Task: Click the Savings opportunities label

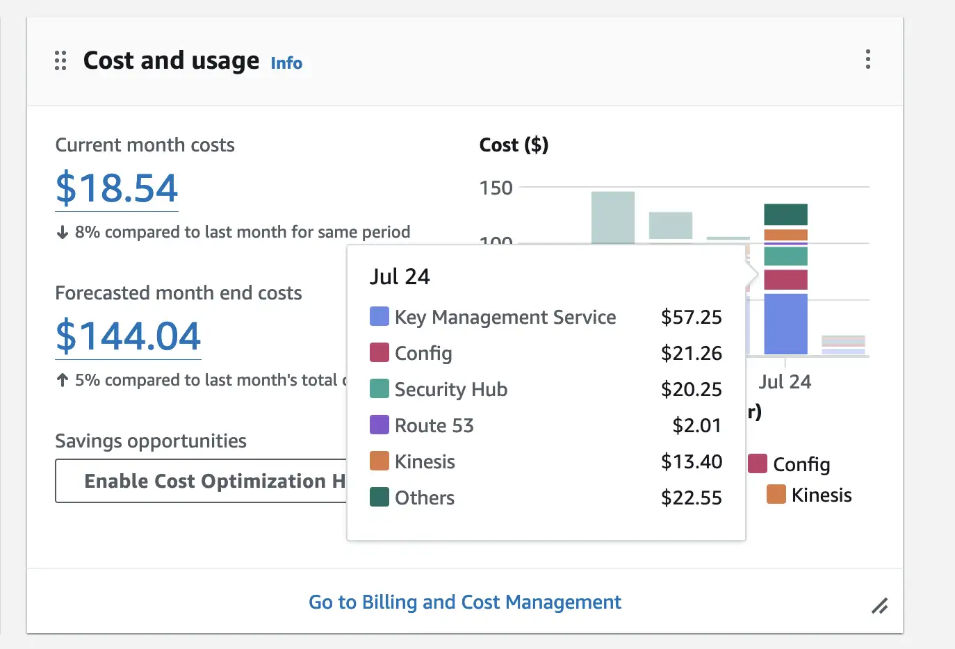Action: coord(151,441)
